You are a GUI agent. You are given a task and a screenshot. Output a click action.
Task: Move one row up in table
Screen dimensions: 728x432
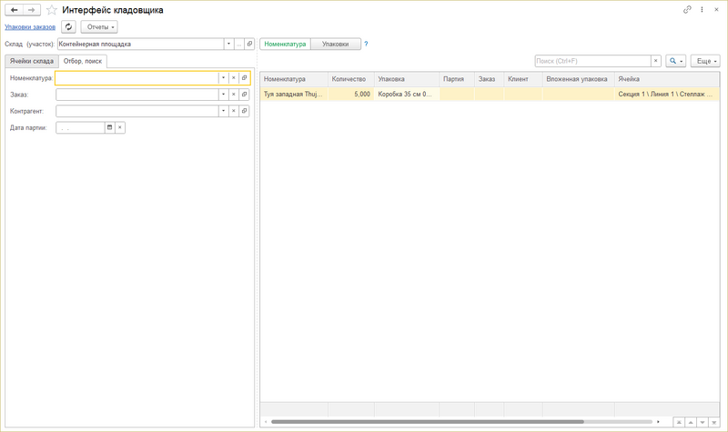pyautogui.click(x=691, y=422)
